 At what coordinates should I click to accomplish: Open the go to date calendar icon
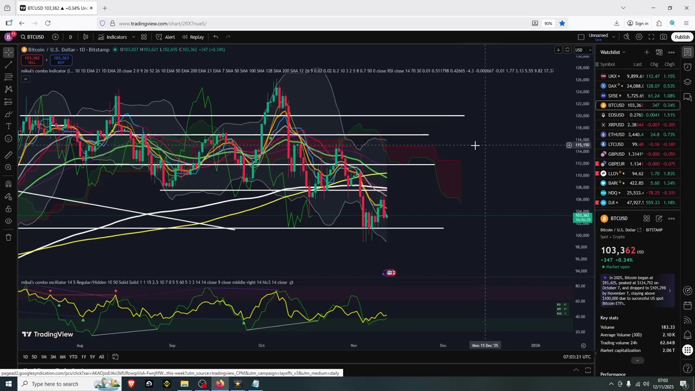coord(115,357)
